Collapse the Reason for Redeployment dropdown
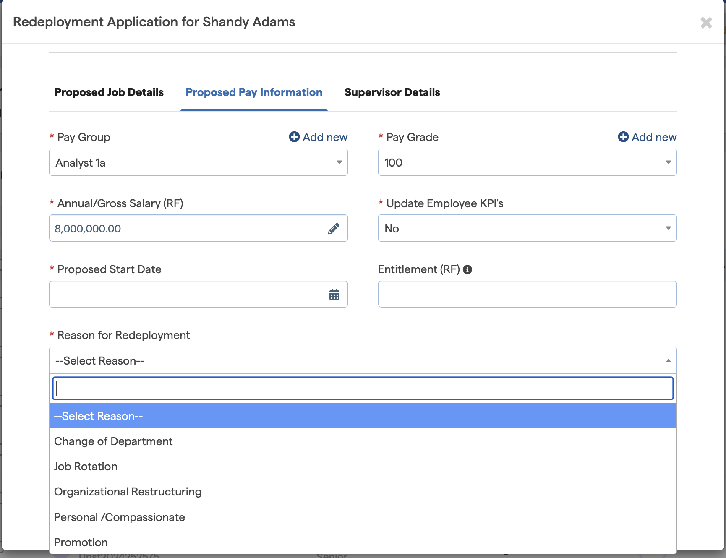 coord(363,360)
